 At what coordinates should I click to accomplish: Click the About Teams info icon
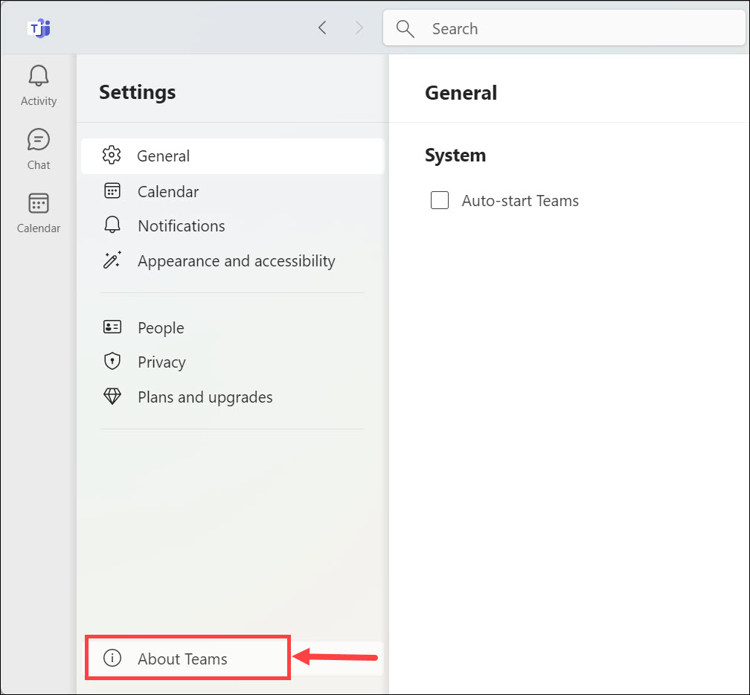pos(112,659)
